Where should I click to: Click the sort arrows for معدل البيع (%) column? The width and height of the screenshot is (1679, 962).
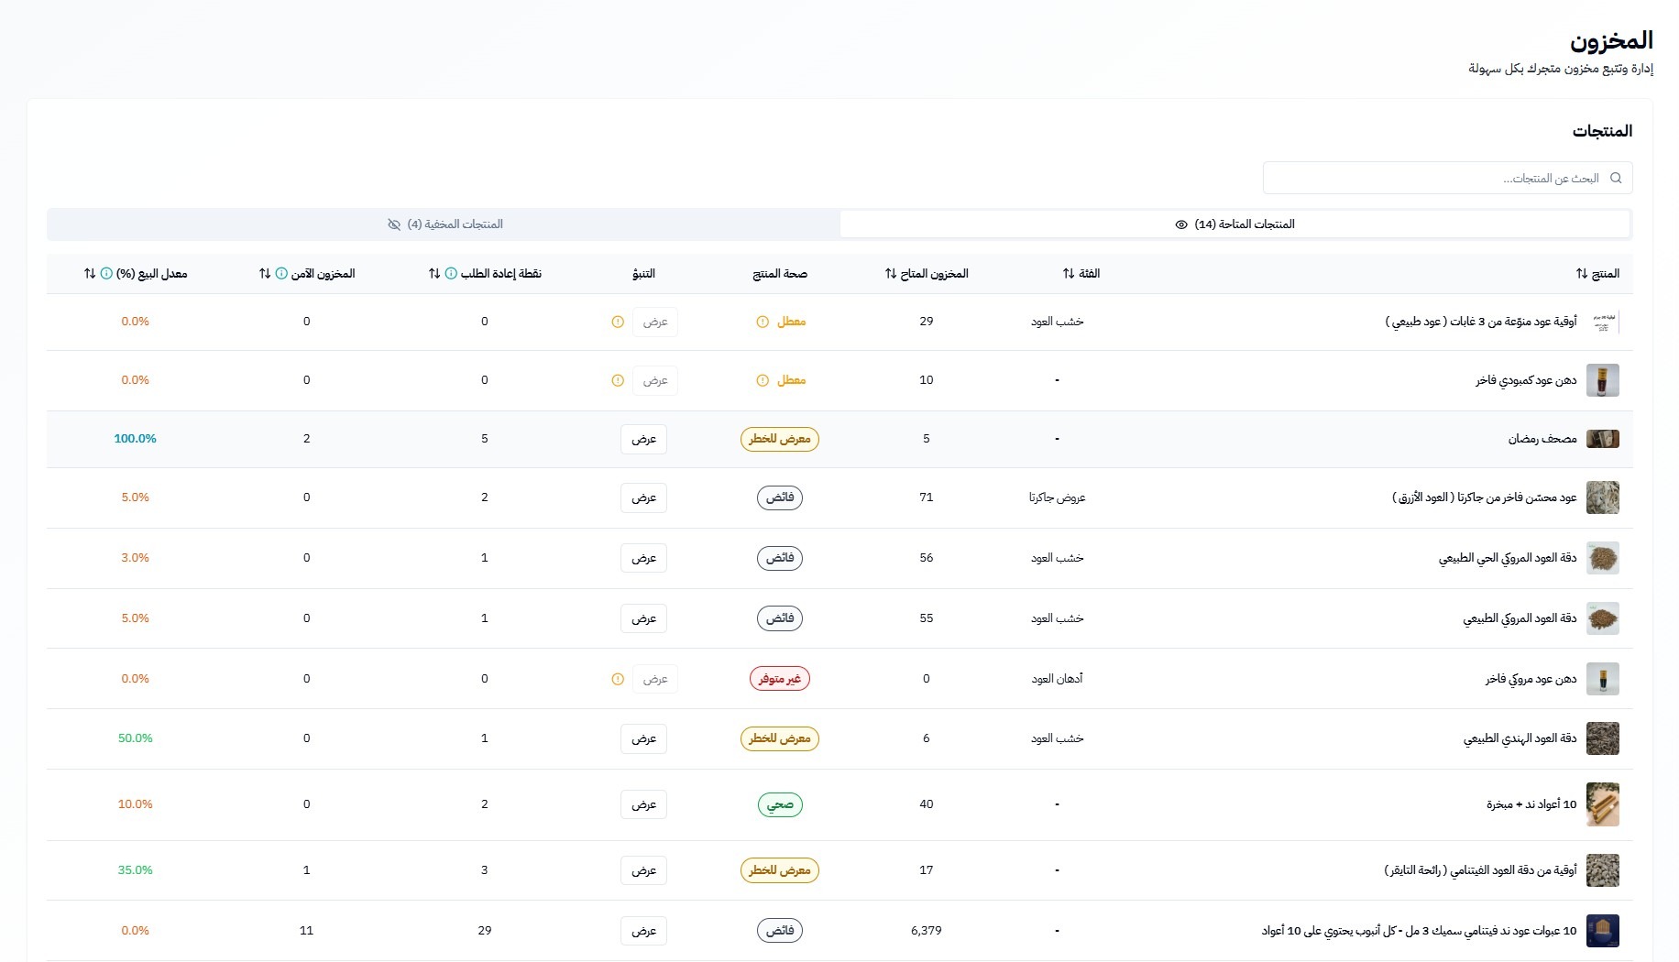pos(90,274)
